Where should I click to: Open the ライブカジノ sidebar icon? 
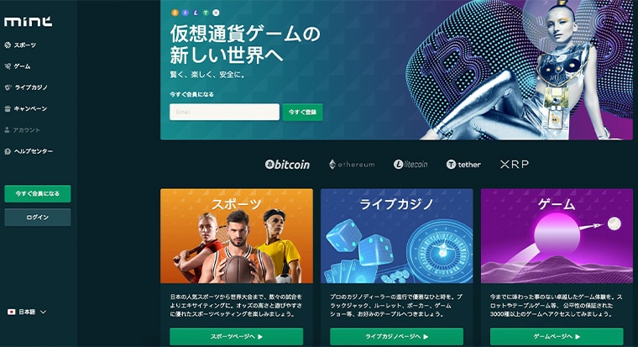coord(8,87)
